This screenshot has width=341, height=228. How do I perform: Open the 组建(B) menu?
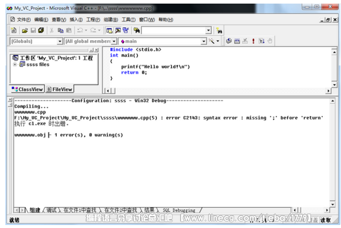pos(111,20)
